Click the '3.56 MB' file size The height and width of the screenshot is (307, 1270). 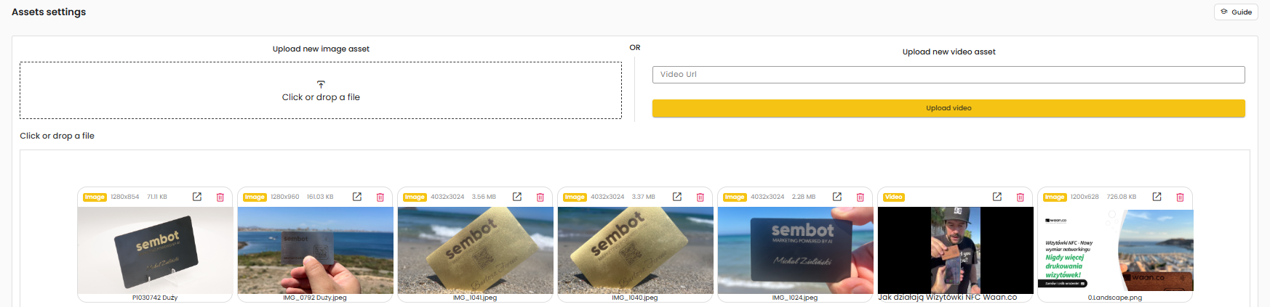pos(484,197)
